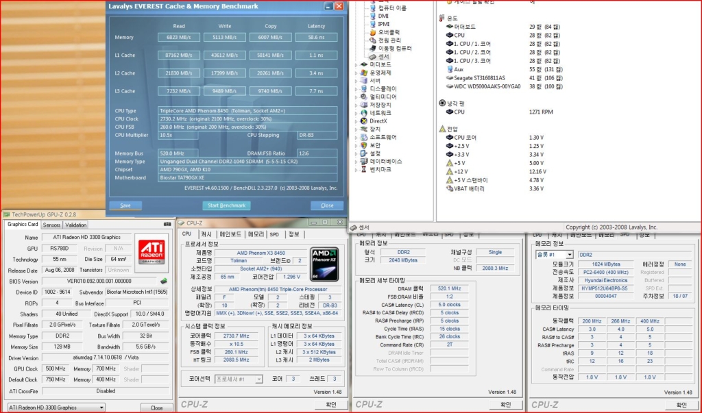This screenshot has height=413, width=702.
Task: Click the 설정 configuration icon
Action: point(364,153)
